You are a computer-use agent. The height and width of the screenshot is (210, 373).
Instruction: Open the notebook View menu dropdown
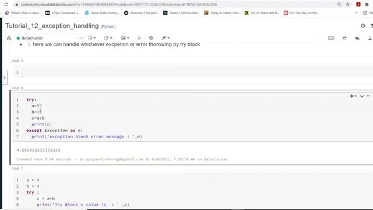(125, 38)
